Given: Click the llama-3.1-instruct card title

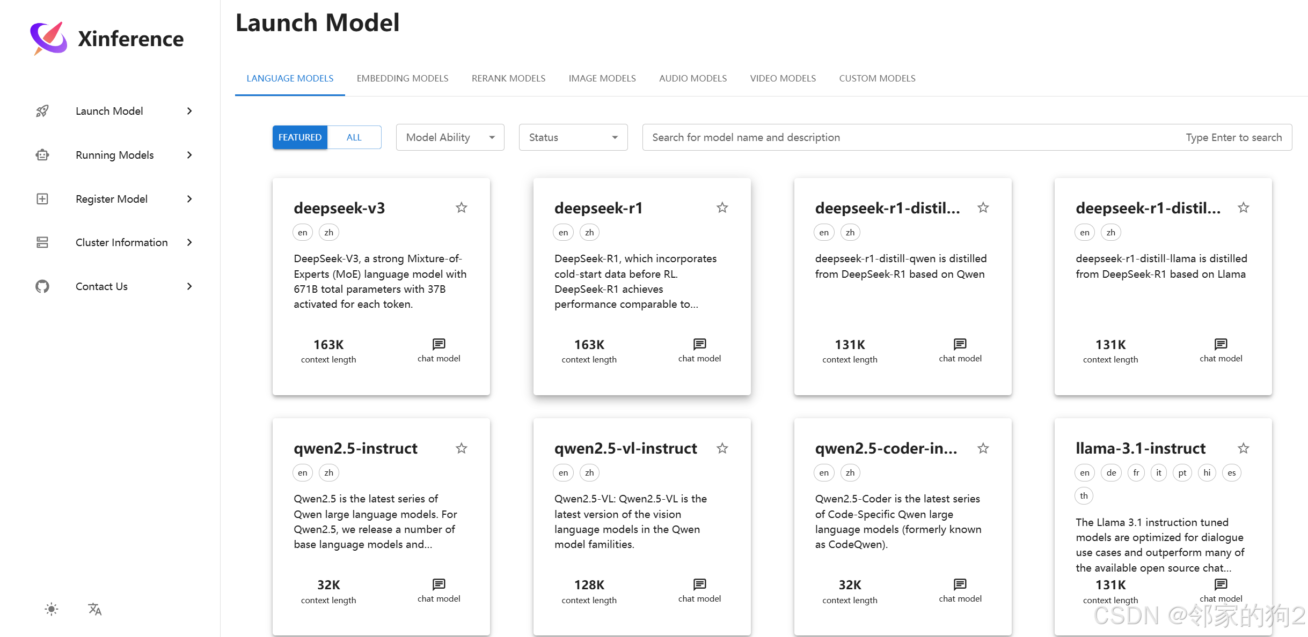Looking at the screenshot, I should (1141, 448).
